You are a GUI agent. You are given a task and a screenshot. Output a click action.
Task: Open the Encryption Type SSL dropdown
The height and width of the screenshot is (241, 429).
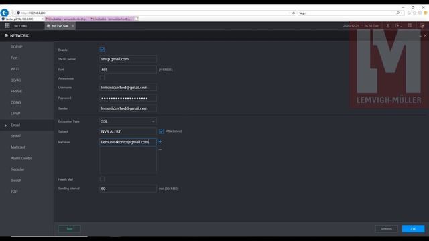tap(128, 121)
